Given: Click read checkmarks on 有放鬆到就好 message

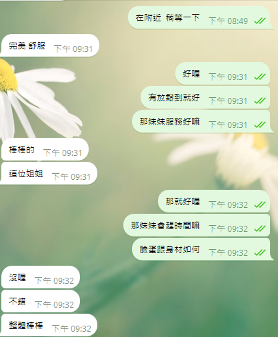Looking at the screenshot, I should coord(260,101).
